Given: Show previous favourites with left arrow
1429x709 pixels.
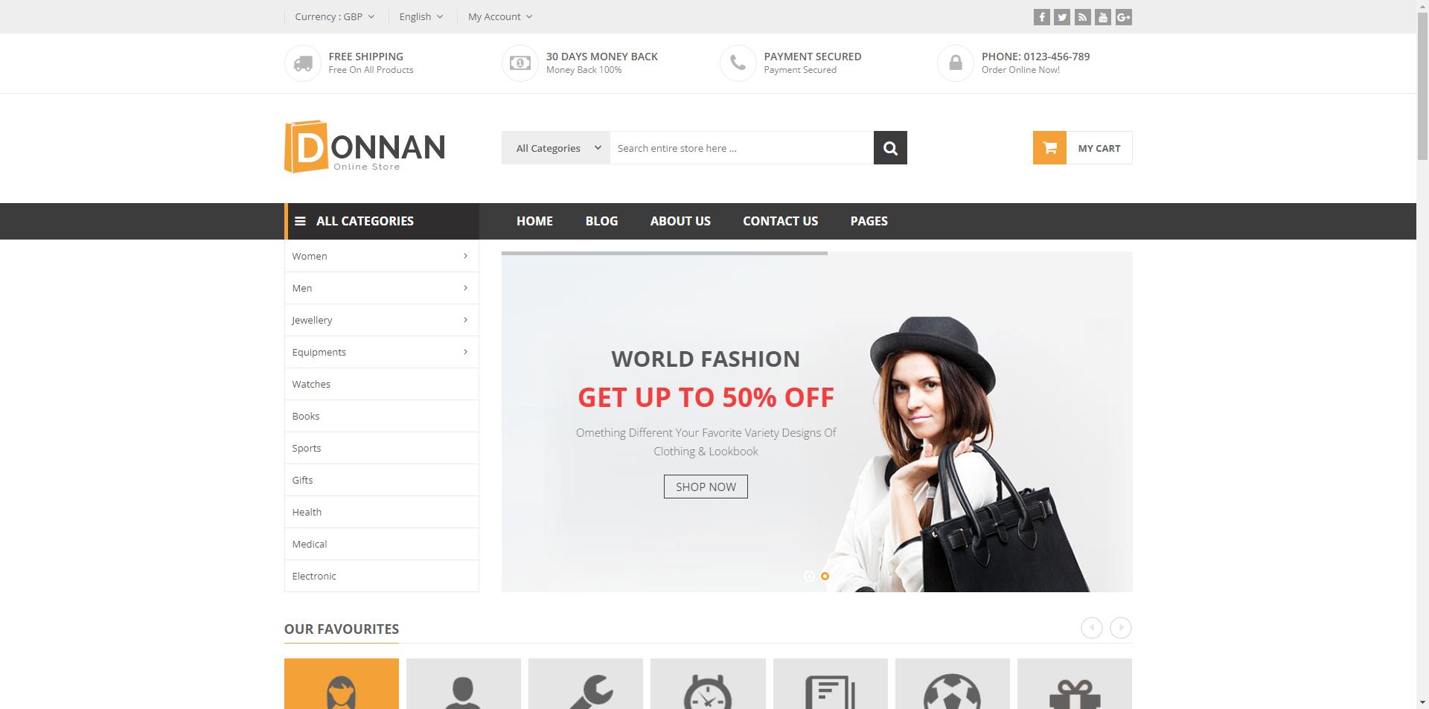Looking at the screenshot, I should tap(1092, 628).
